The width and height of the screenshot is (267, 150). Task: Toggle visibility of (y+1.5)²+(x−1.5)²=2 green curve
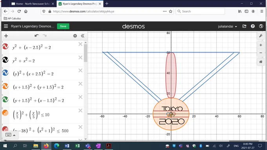(x=5, y=99)
